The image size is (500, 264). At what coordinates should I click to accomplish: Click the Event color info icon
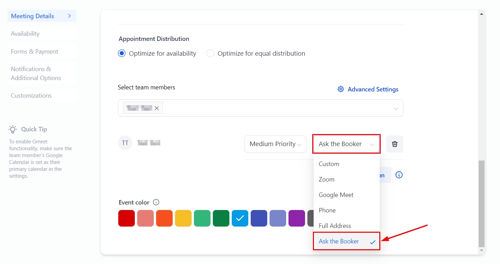(x=156, y=202)
